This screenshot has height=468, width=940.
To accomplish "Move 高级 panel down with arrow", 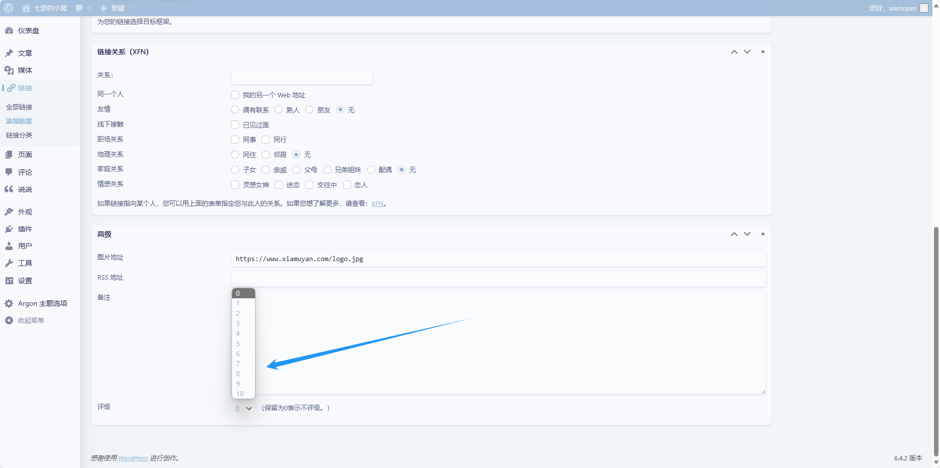I will [747, 234].
